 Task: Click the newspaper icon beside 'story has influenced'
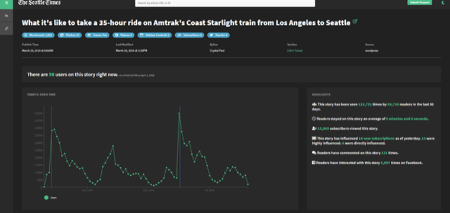pos(314,138)
